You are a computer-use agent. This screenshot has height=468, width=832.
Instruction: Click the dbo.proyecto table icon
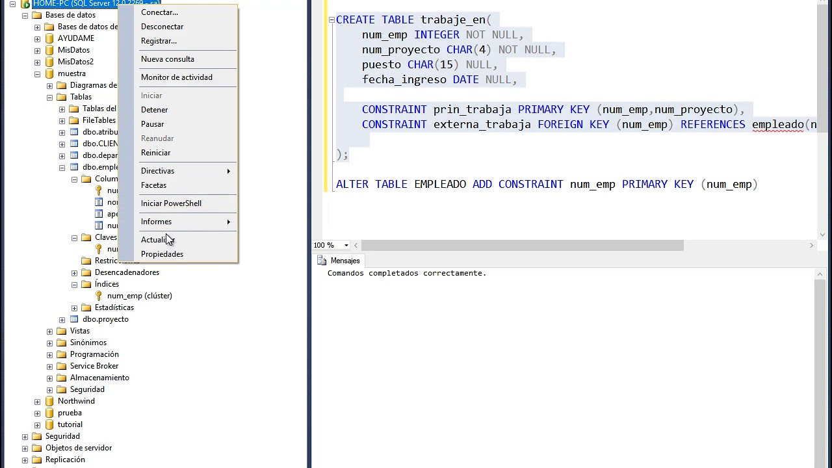point(74,319)
